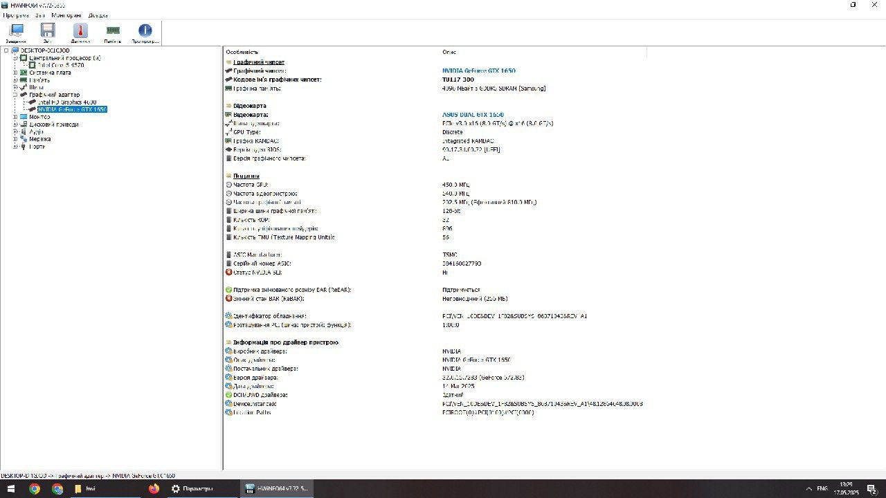Image resolution: width=886 pixels, height=498 pixels.
Task: Click the ENG language indicator in the tray
Action: click(822, 488)
